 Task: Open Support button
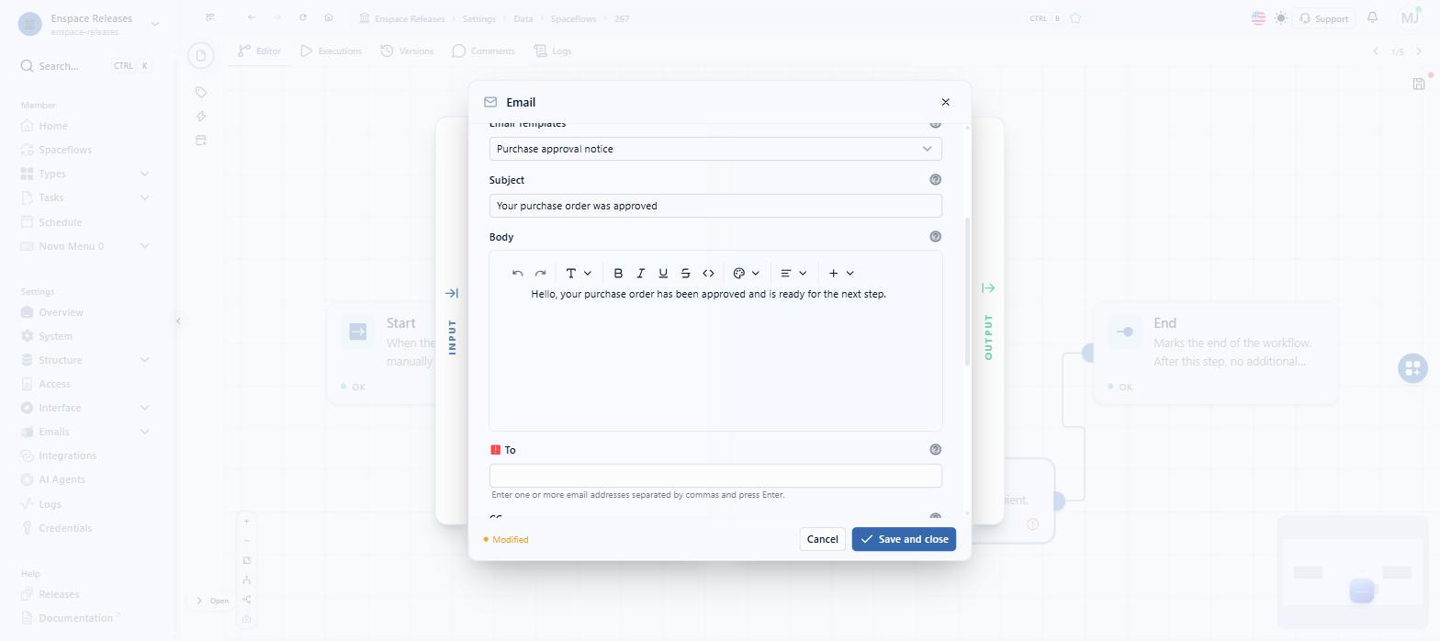coord(1323,18)
